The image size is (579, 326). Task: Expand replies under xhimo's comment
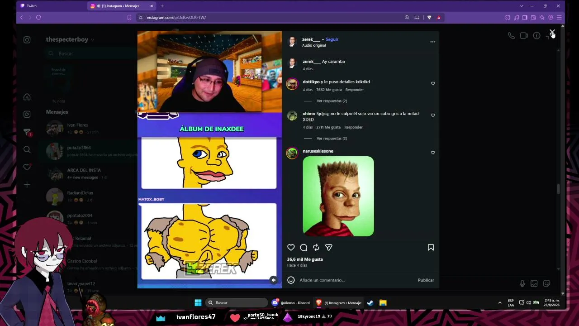click(x=332, y=139)
